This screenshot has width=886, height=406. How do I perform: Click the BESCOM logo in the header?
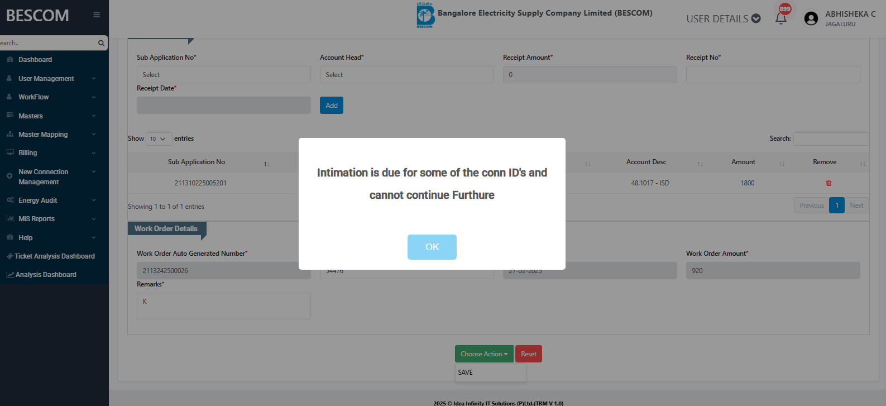tap(425, 15)
